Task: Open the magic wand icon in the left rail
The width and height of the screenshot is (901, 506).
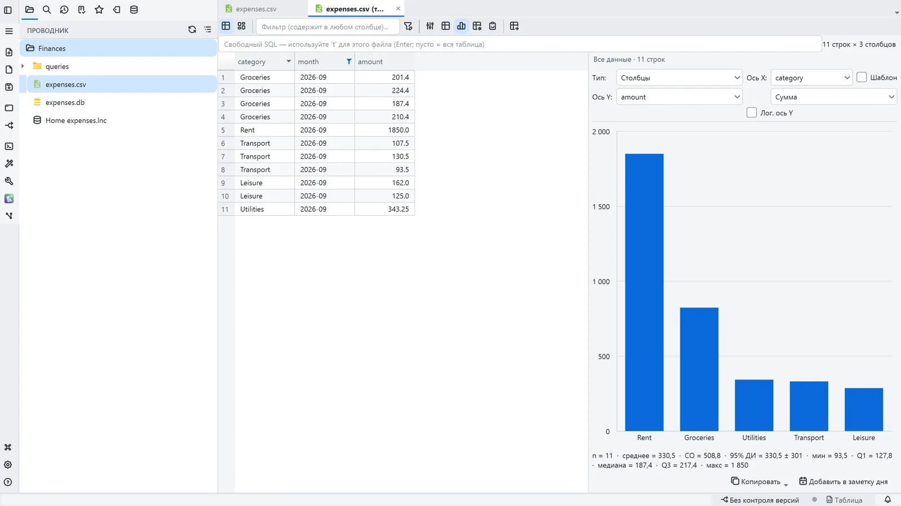Action: [x=9, y=164]
